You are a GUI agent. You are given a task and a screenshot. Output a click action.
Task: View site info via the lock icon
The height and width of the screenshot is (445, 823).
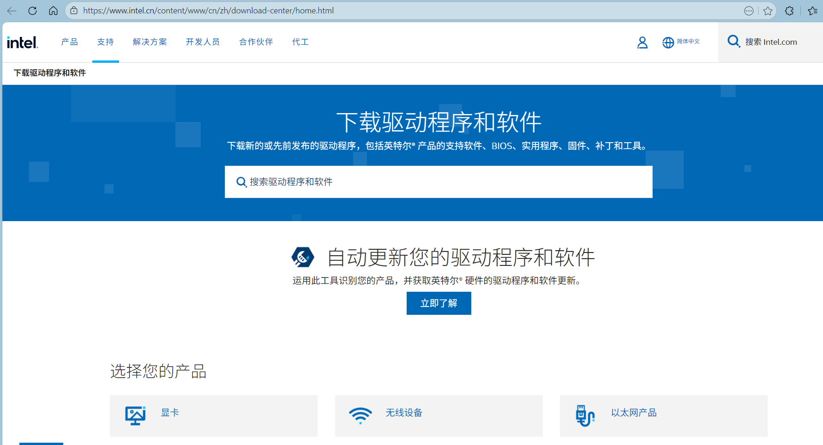pos(74,11)
